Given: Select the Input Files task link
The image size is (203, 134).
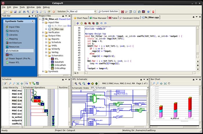Looking at the screenshot, I should pyautogui.click(x=14, y=27).
